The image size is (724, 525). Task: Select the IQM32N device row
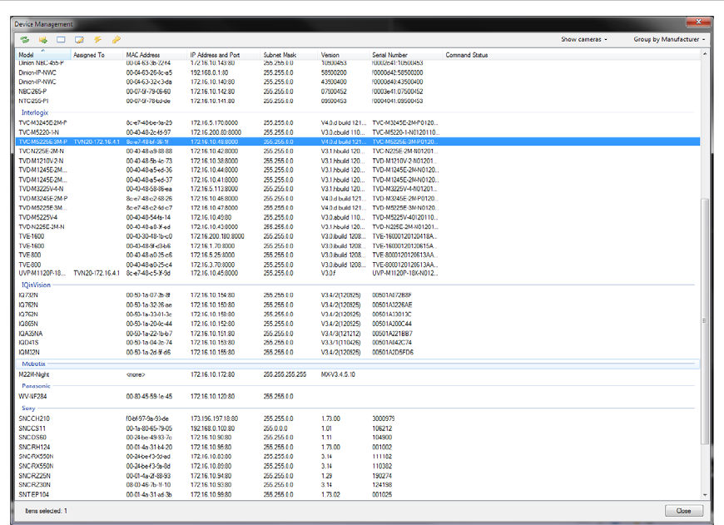point(358,352)
